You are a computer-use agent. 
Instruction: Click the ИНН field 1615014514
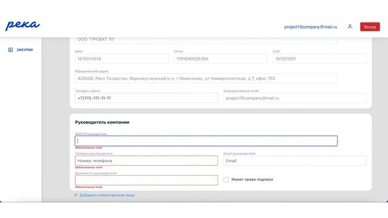point(122,59)
